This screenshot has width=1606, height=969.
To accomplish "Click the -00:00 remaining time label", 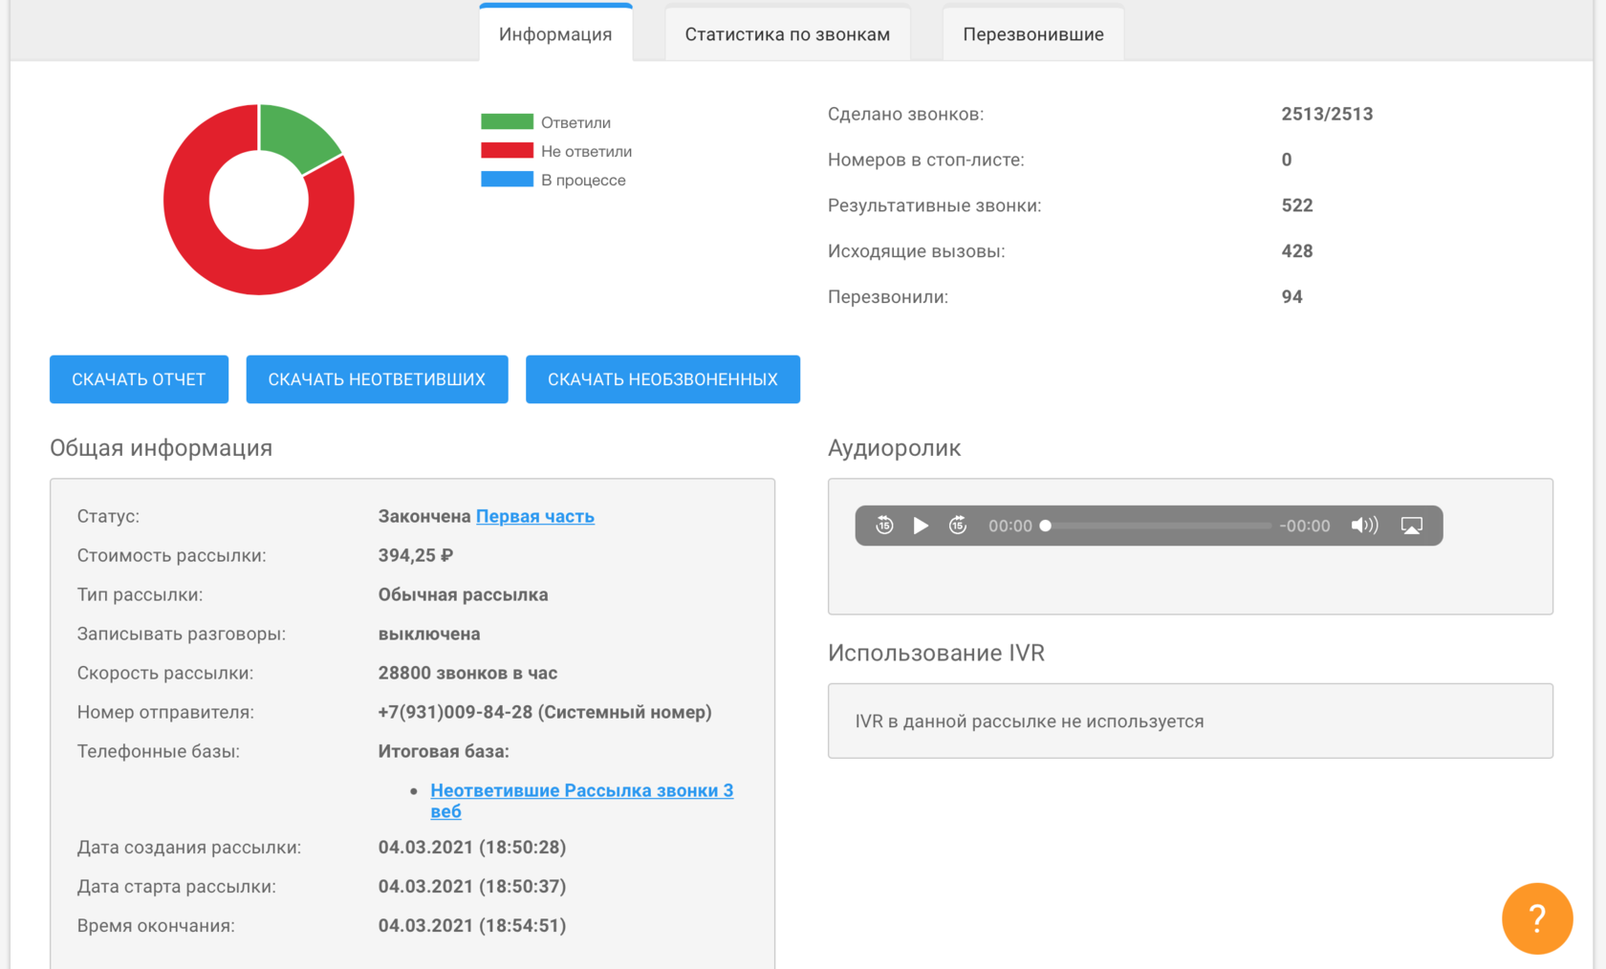I will point(1305,526).
